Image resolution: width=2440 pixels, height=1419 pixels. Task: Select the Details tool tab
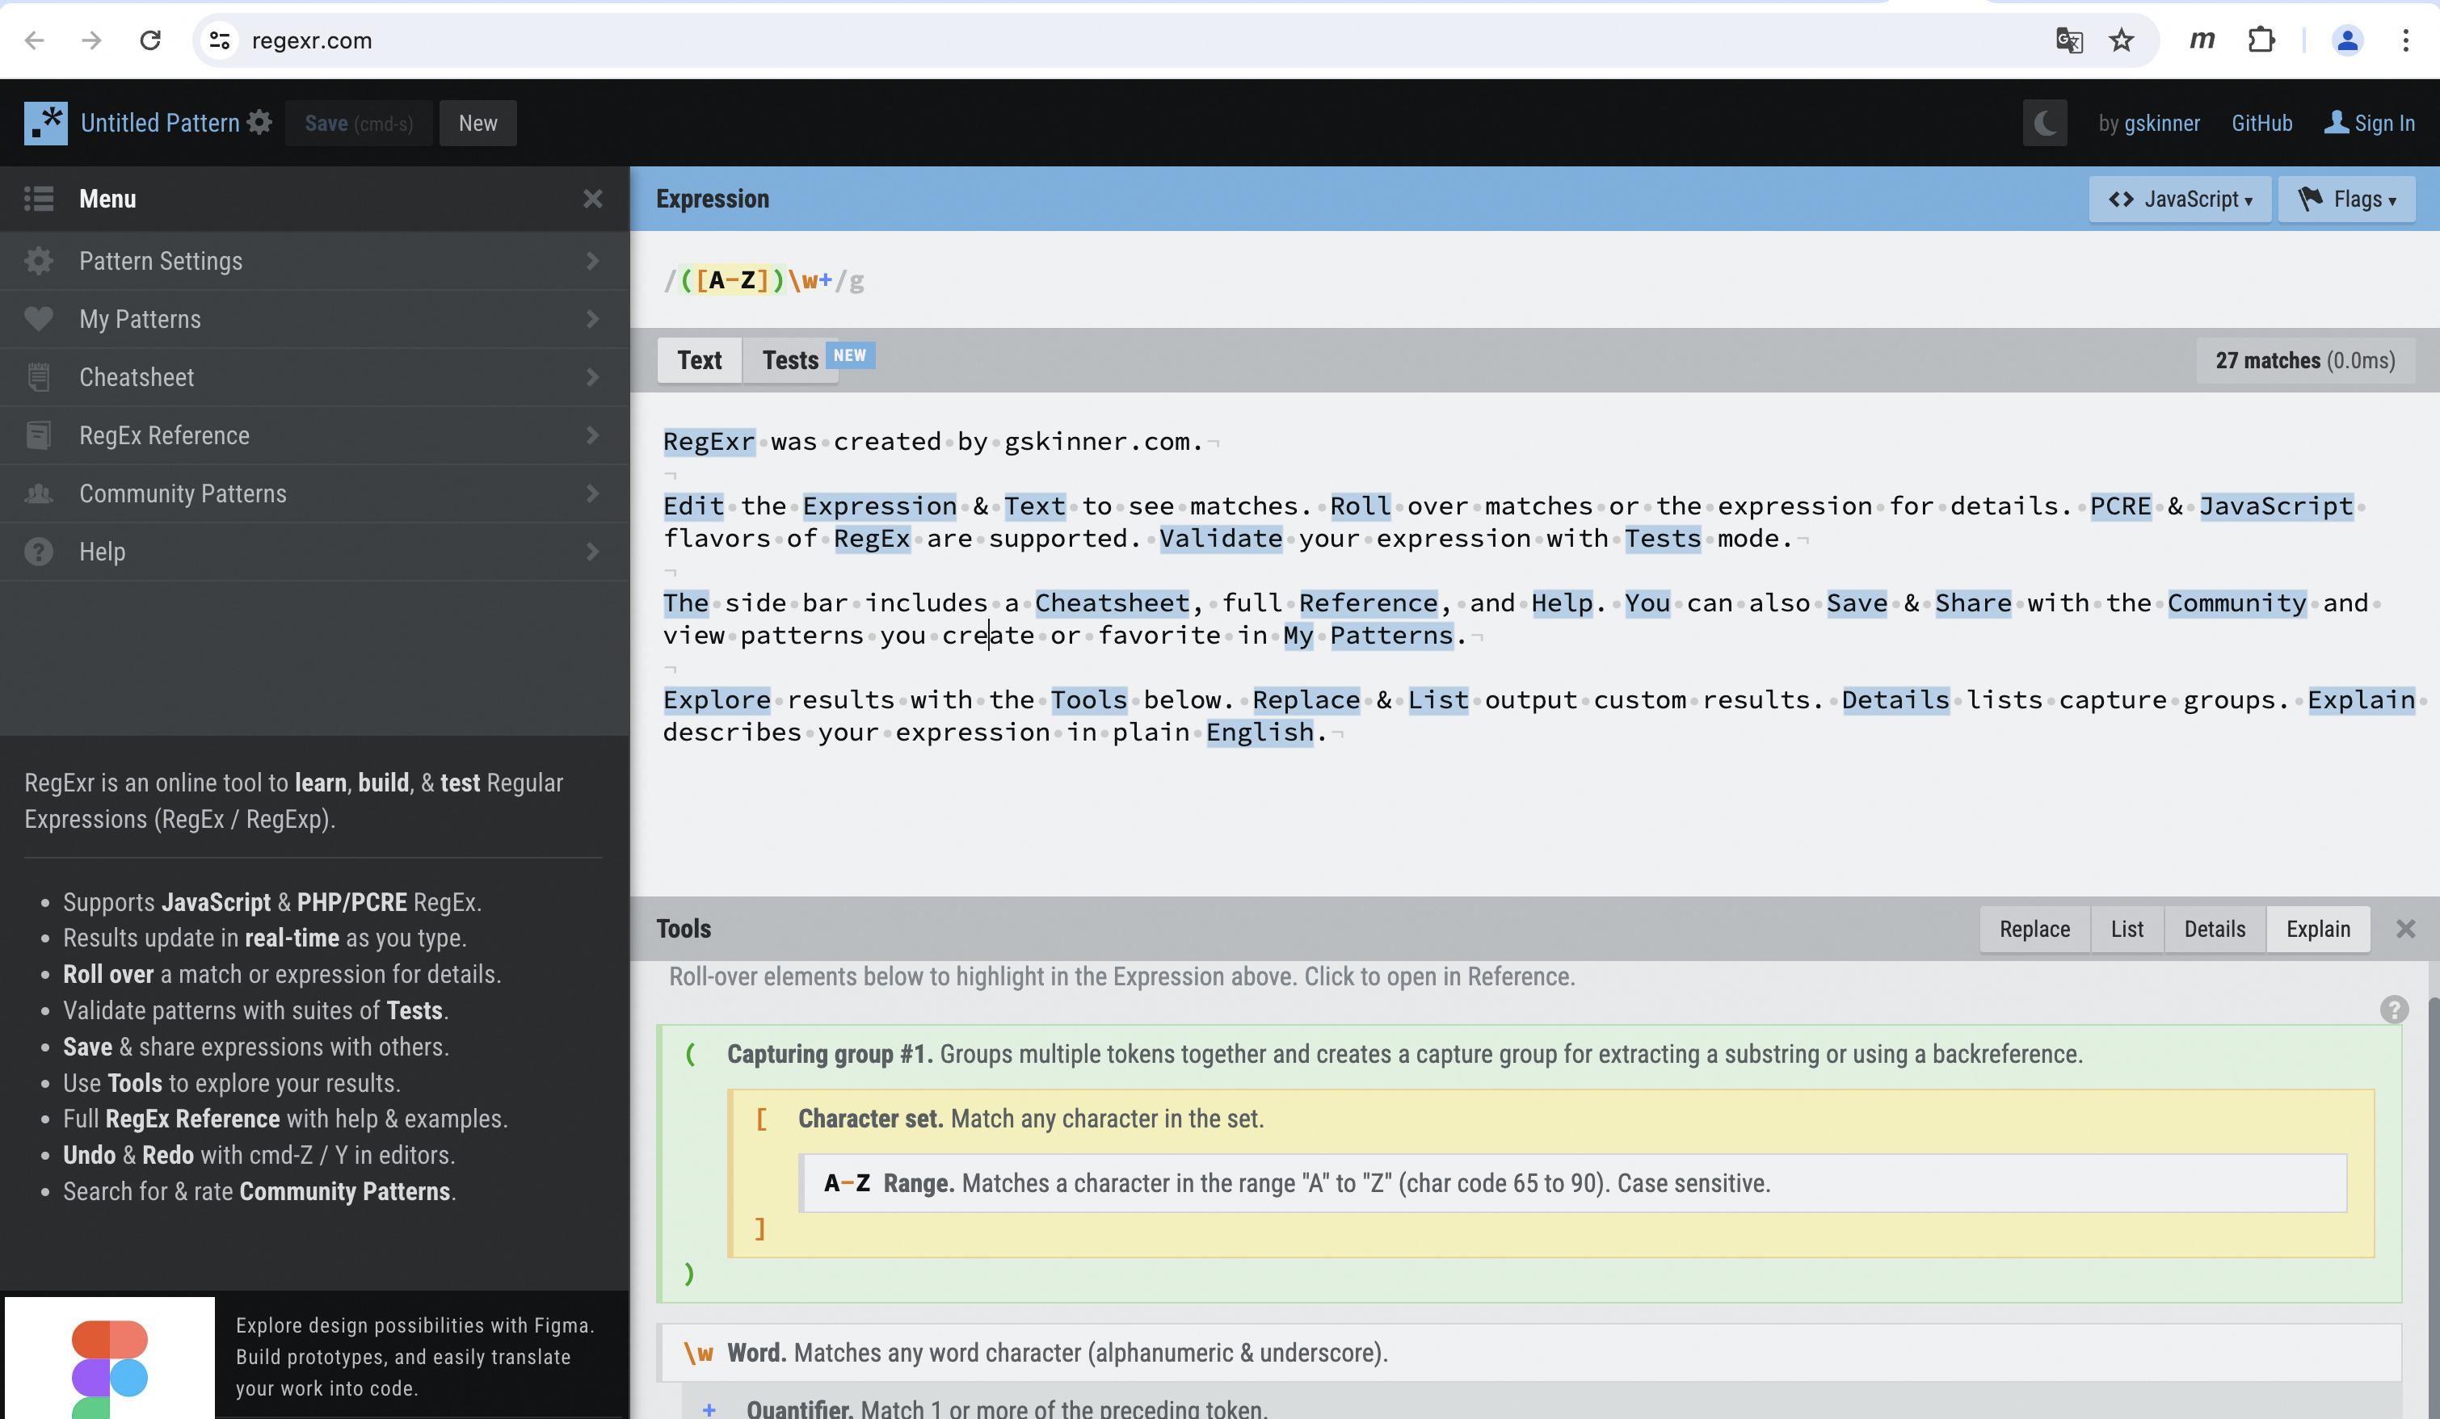2214,927
